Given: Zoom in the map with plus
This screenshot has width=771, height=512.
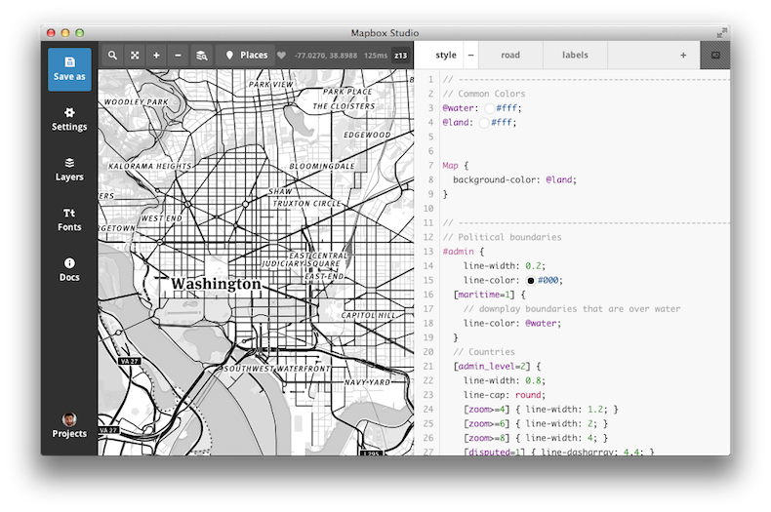Looking at the screenshot, I should [156, 55].
